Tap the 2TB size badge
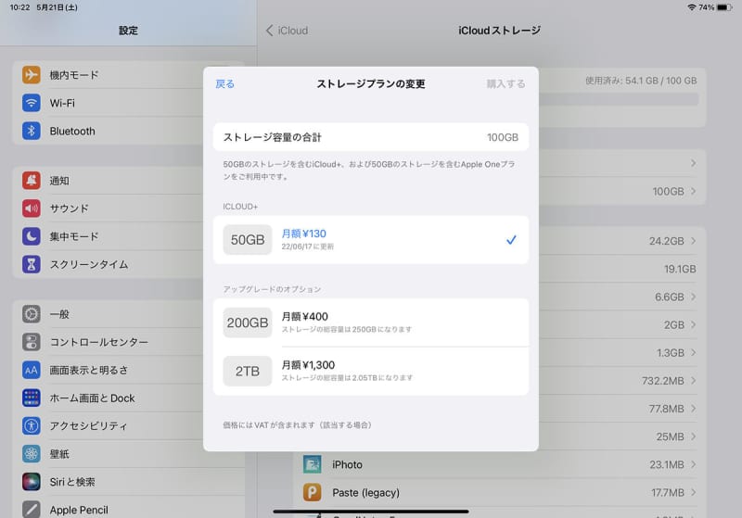This screenshot has width=742, height=518. coord(248,371)
